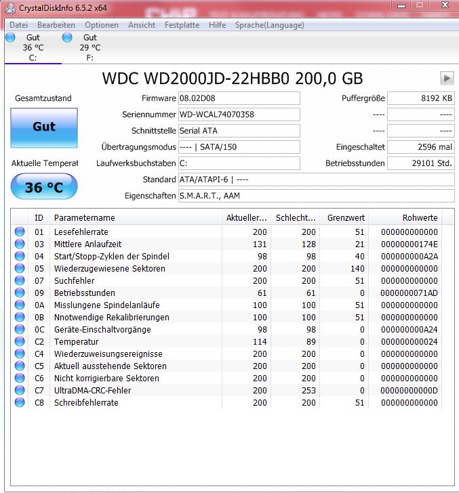Select the Lesefehlerrate parameter name
The image size is (459, 493).
(x=81, y=232)
